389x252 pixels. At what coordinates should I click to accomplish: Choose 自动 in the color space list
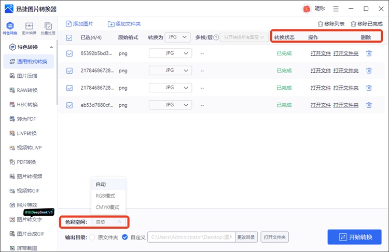click(108, 184)
